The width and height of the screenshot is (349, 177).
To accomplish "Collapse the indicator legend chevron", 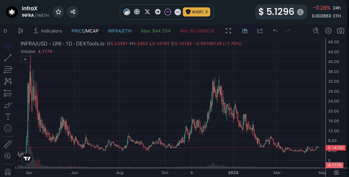I will pos(25,59).
